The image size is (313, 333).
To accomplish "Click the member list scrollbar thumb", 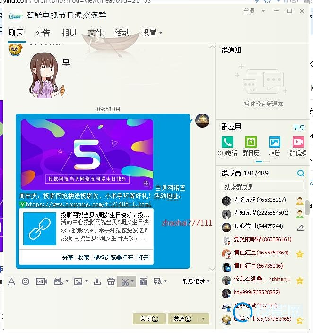I will pyautogui.click(x=307, y=208).
